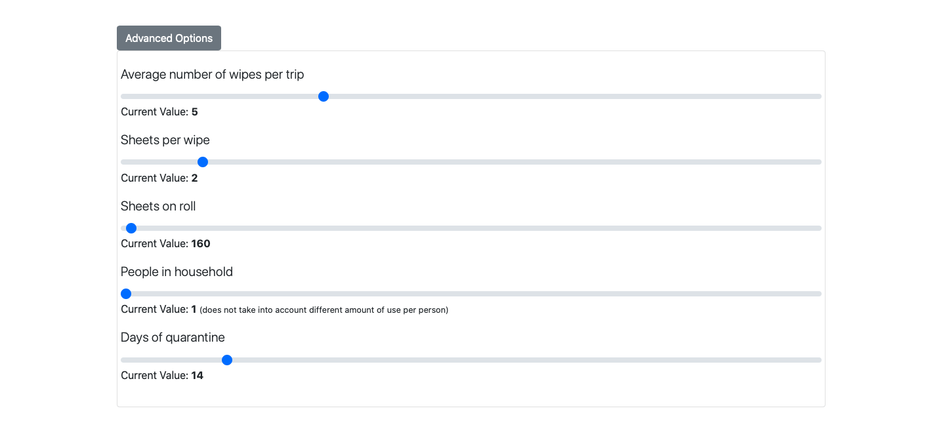
Task: Click the current value 5 readout
Action: 194,112
